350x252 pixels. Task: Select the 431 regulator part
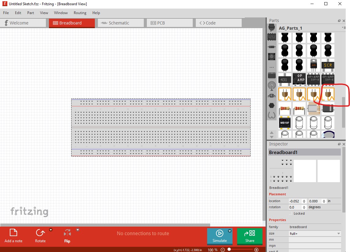click(285, 79)
